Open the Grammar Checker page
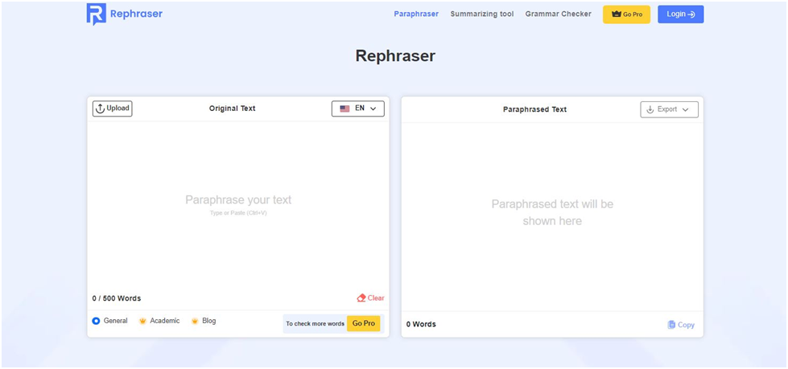 559,14
